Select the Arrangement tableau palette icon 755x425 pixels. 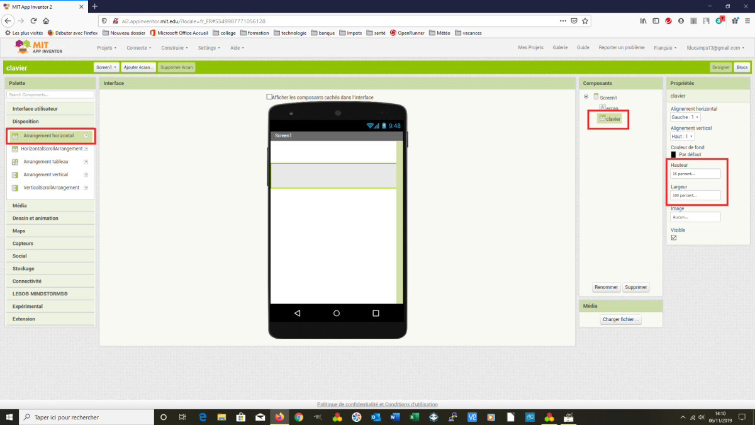coord(15,162)
